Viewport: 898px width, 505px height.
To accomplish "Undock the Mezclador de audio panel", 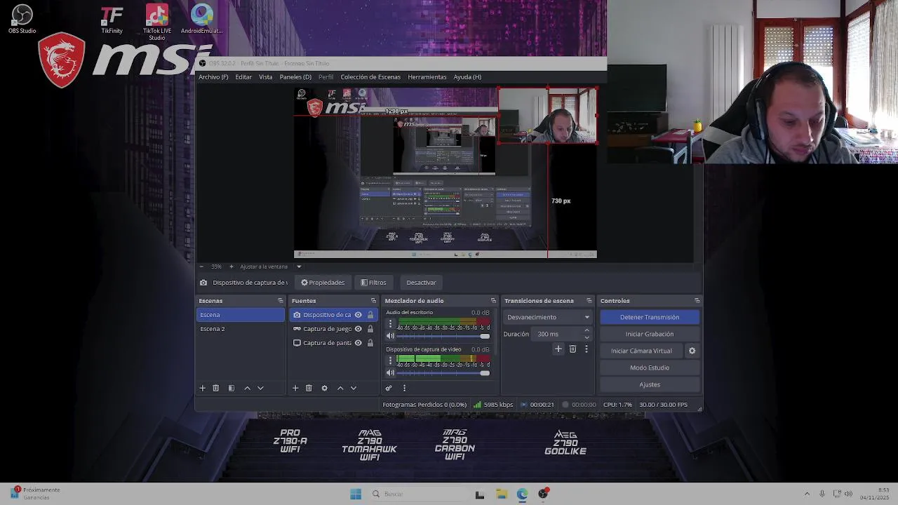I will coord(493,301).
